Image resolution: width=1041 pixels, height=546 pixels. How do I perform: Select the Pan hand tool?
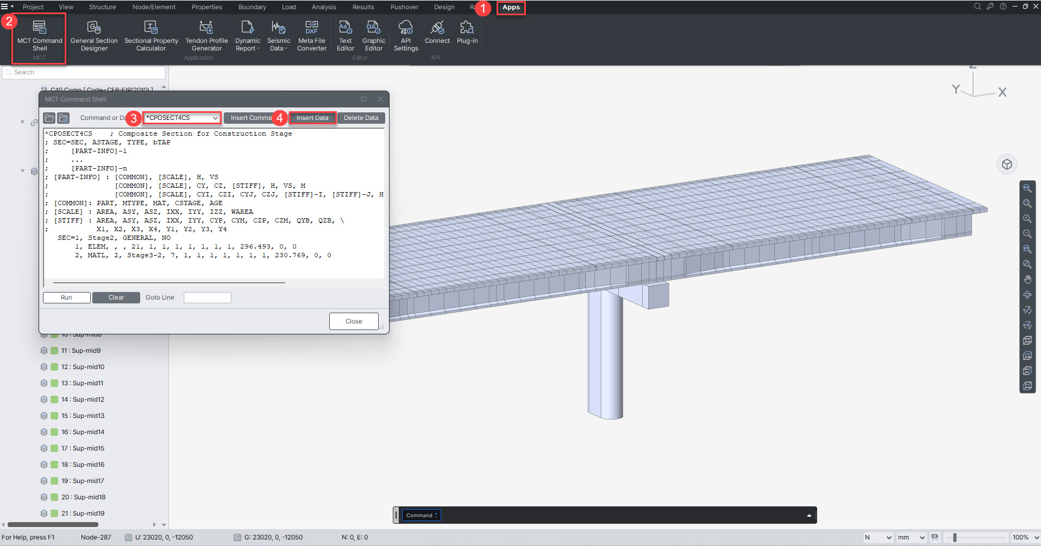[x=1027, y=280]
